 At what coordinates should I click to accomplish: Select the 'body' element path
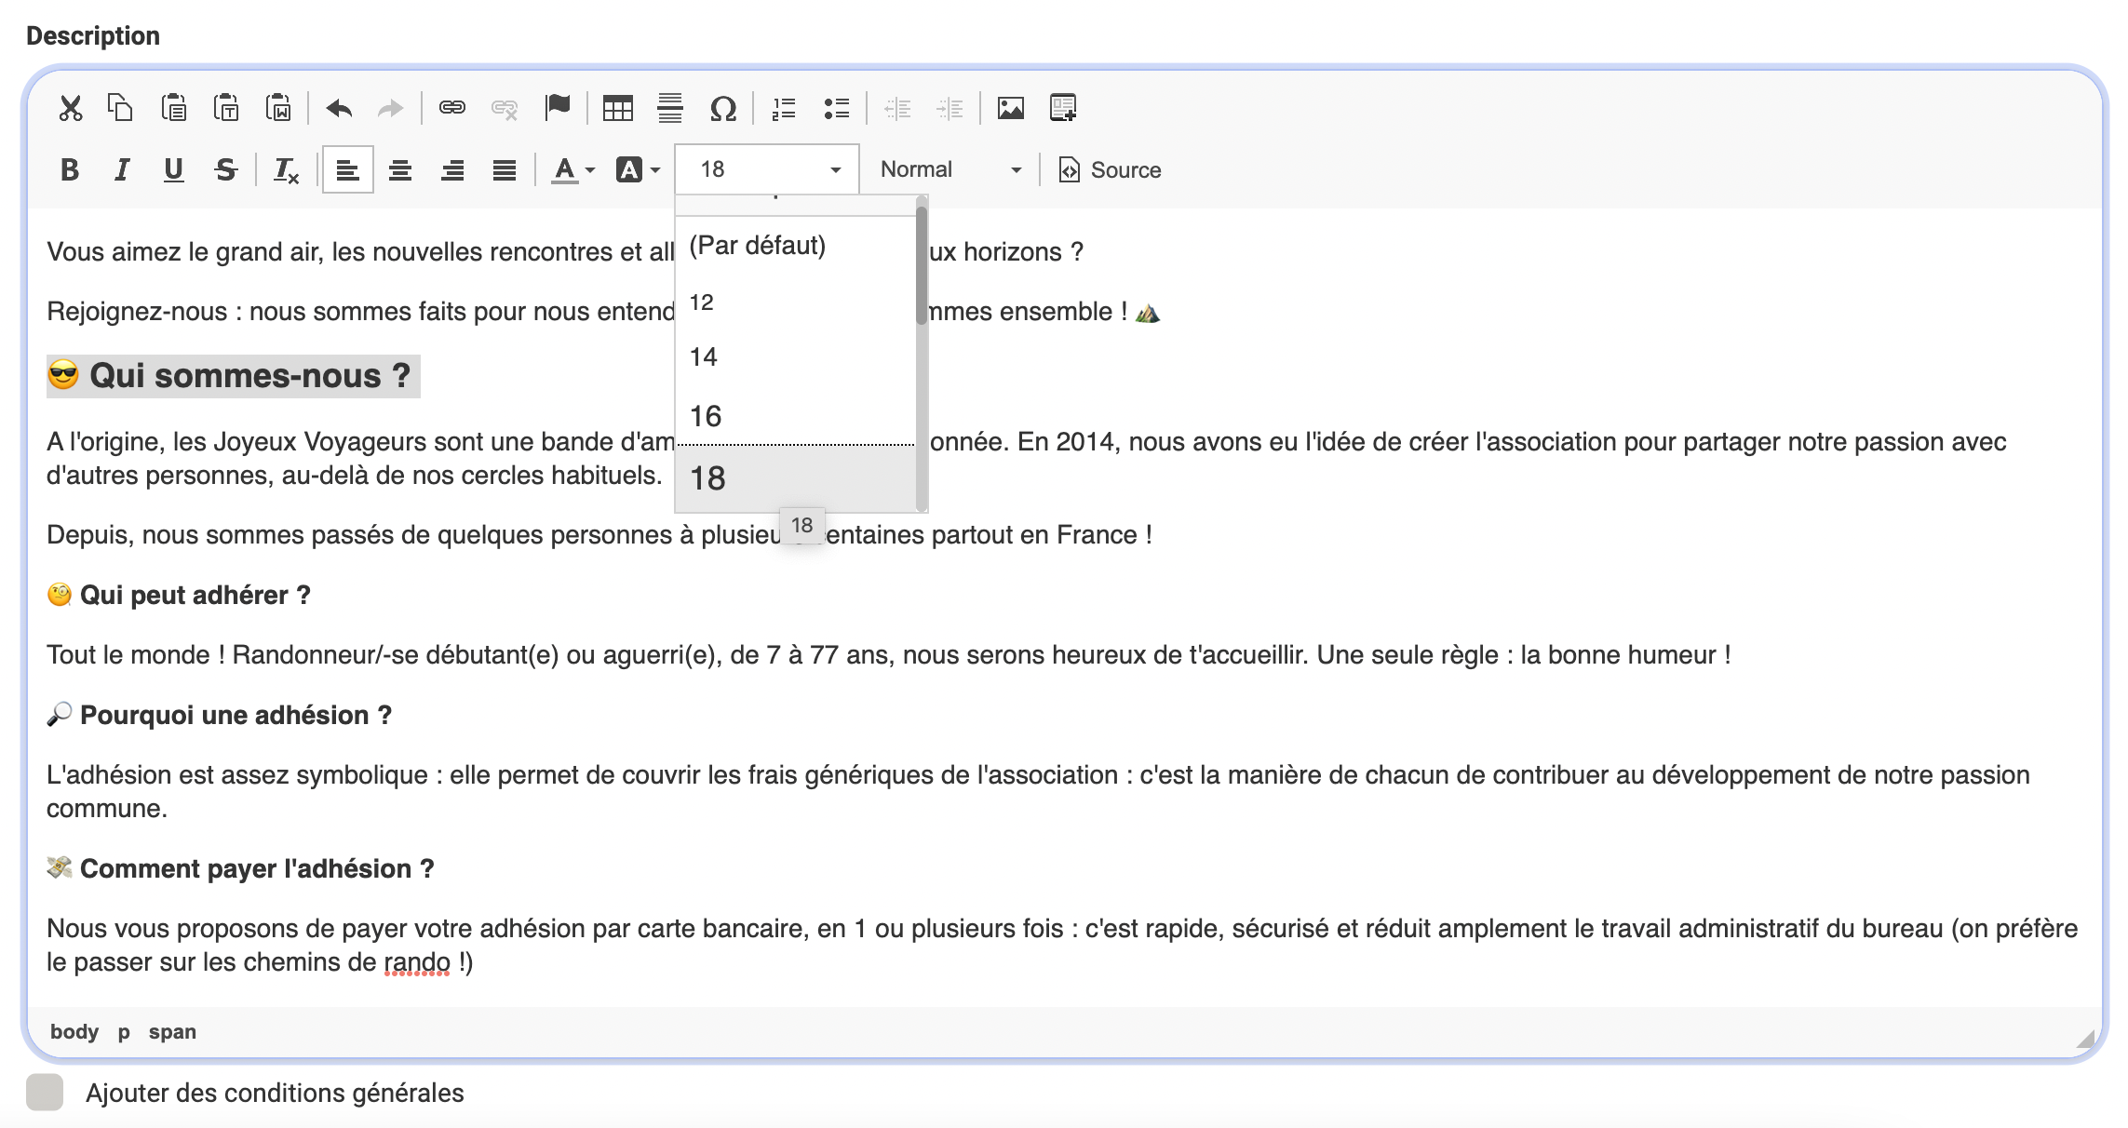point(74,1031)
